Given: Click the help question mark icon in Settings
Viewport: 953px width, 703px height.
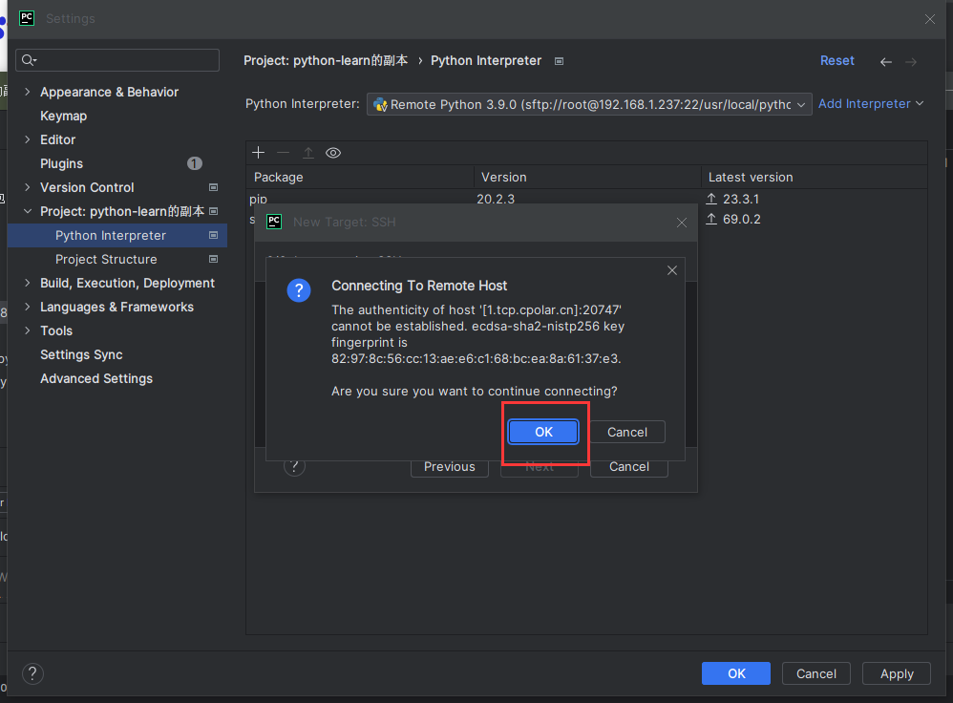Looking at the screenshot, I should click(32, 673).
